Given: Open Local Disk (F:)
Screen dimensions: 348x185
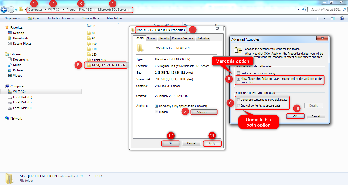Looking at the screenshot, I should (x=23, y=108).
